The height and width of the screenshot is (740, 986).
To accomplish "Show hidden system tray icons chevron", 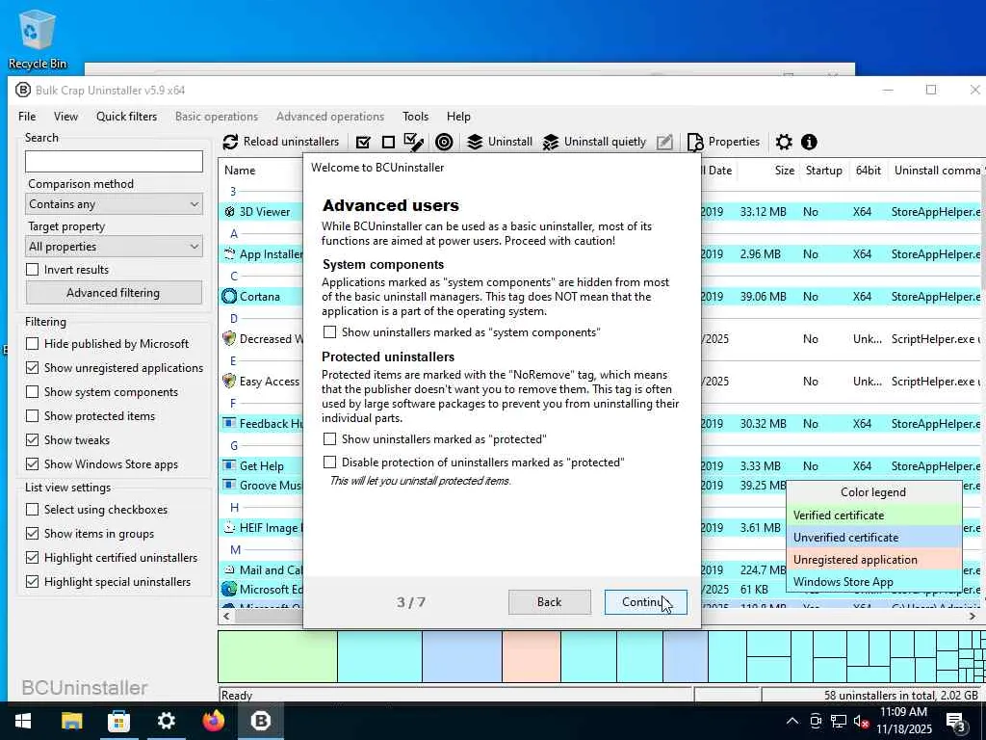I will [x=792, y=721].
